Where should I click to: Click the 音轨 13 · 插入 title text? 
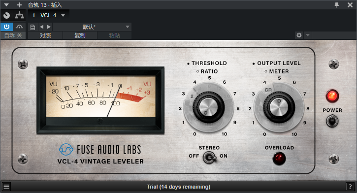pyautogui.click(x=45, y=5)
